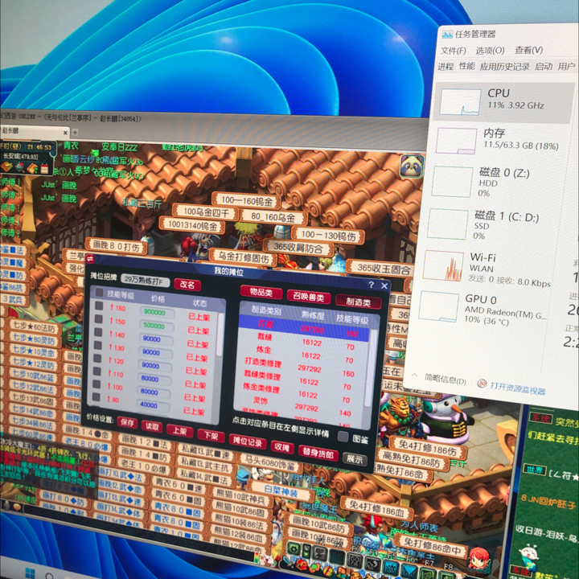The height and width of the screenshot is (579, 579).
Task: Click the skill hotkey icon labeled F6
Action: point(408,570)
